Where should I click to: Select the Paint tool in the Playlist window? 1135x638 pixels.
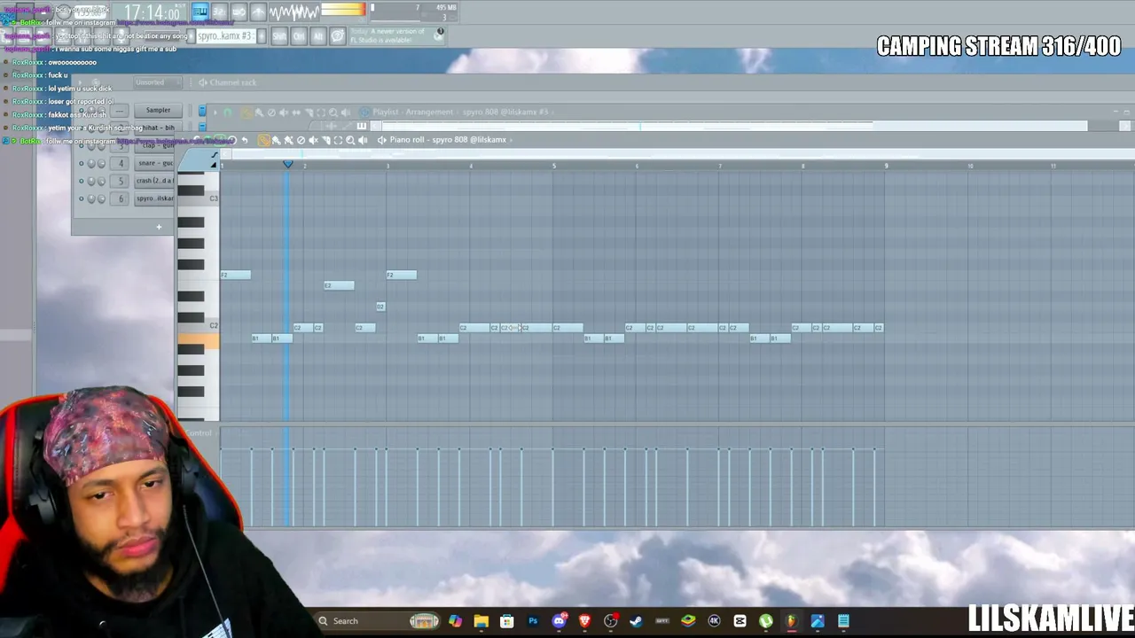[x=259, y=113]
